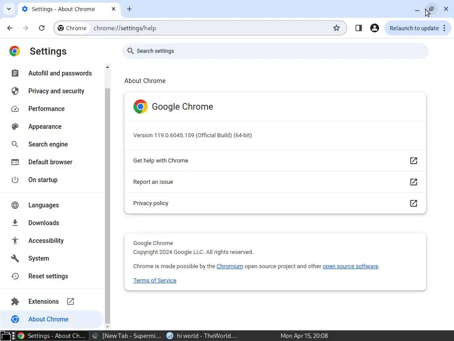Image resolution: width=454 pixels, height=341 pixels.
Task: Click the Appearance palette icon
Action: 15,127
